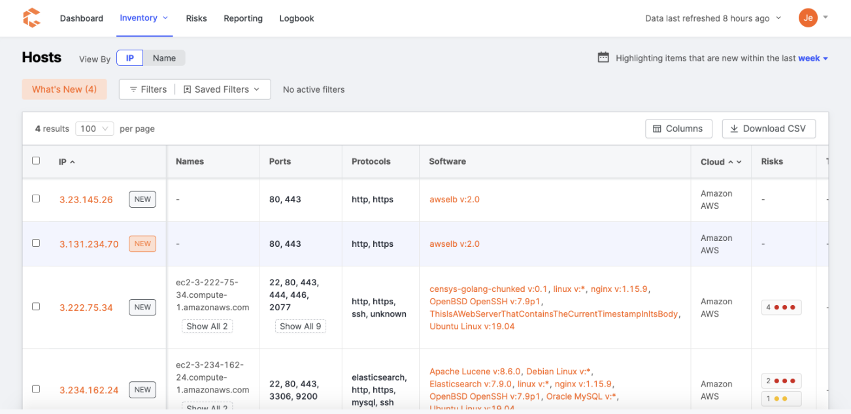Click the What's New (4) button

pos(64,89)
